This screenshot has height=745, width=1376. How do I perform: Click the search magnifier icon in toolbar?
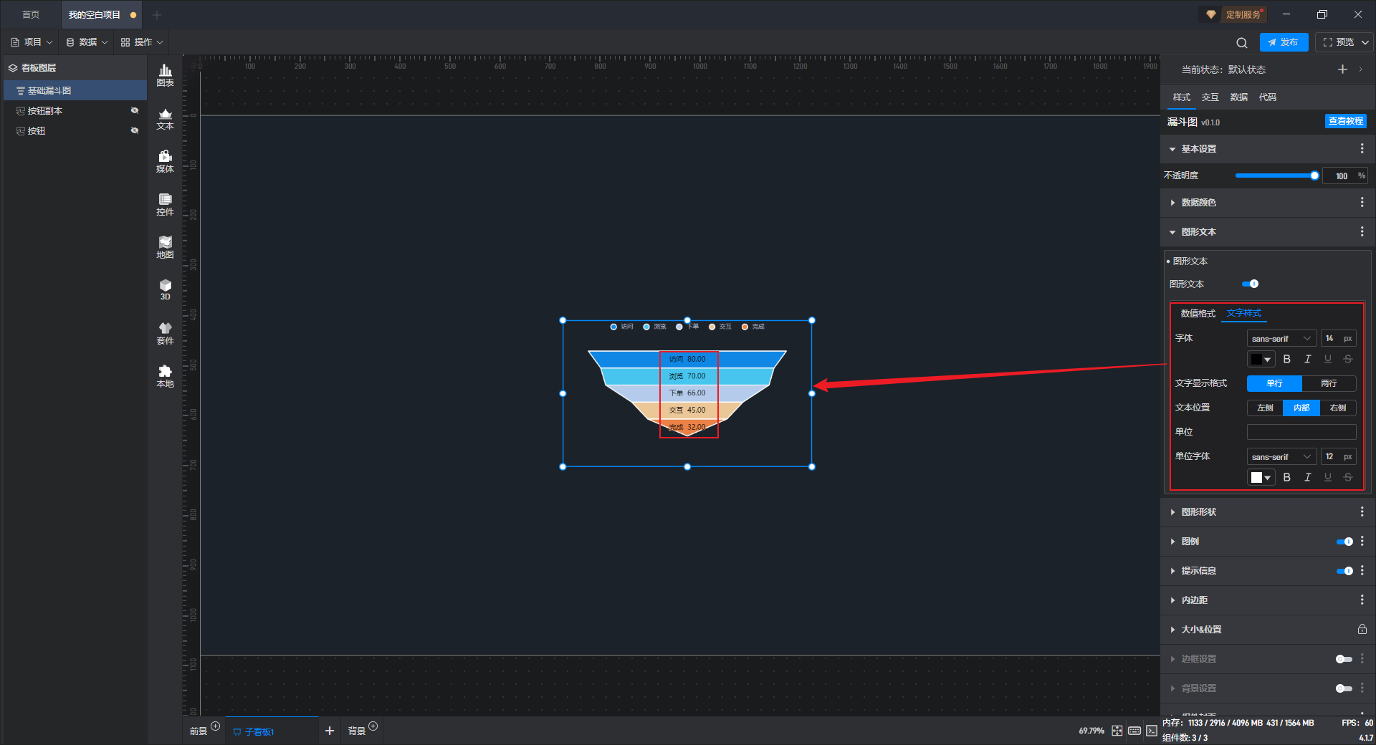click(1242, 42)
